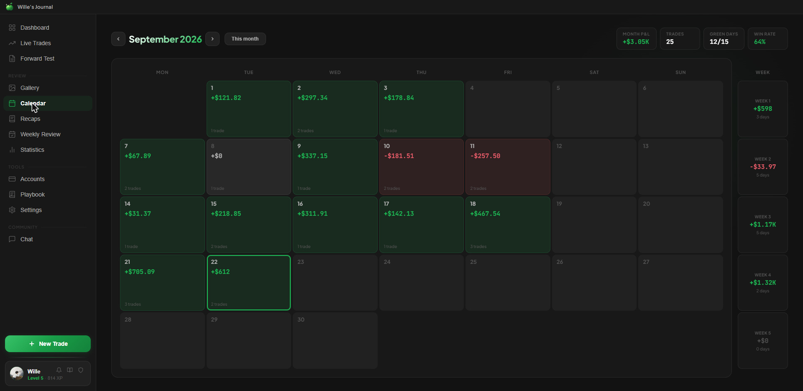
Task: Open September 18 with +$467.54
Action: [x=508, y=225]
